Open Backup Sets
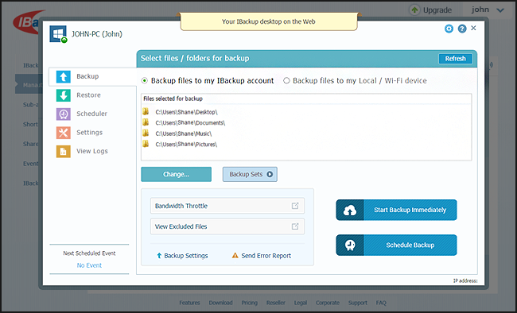The height and width of the screenshot is (313, 517). click(250, 174)
